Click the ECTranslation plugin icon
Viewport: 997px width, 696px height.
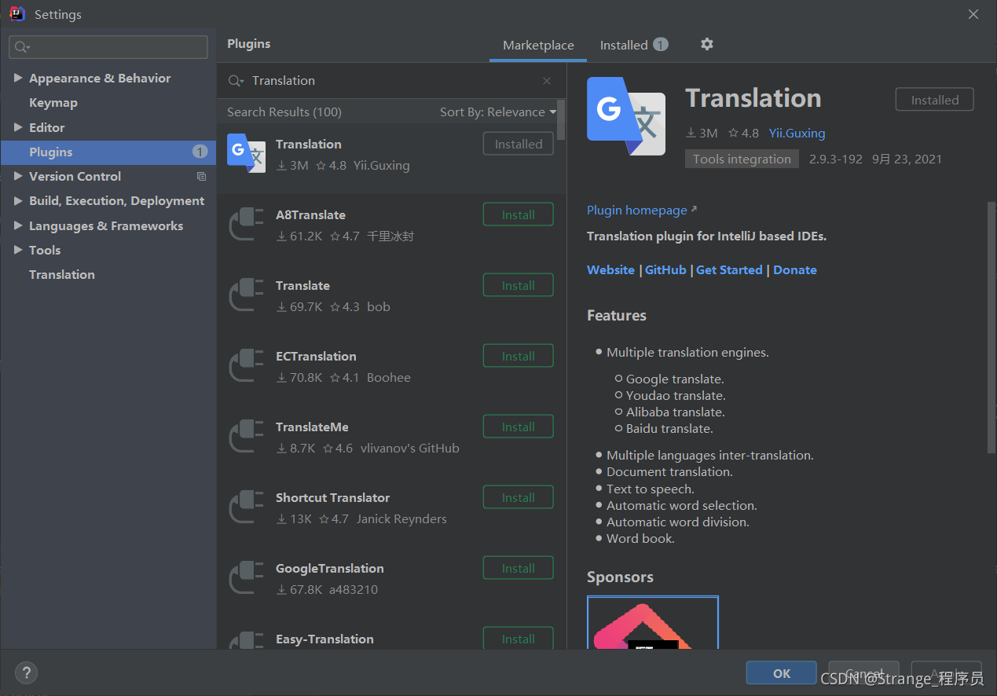[247, 365]
